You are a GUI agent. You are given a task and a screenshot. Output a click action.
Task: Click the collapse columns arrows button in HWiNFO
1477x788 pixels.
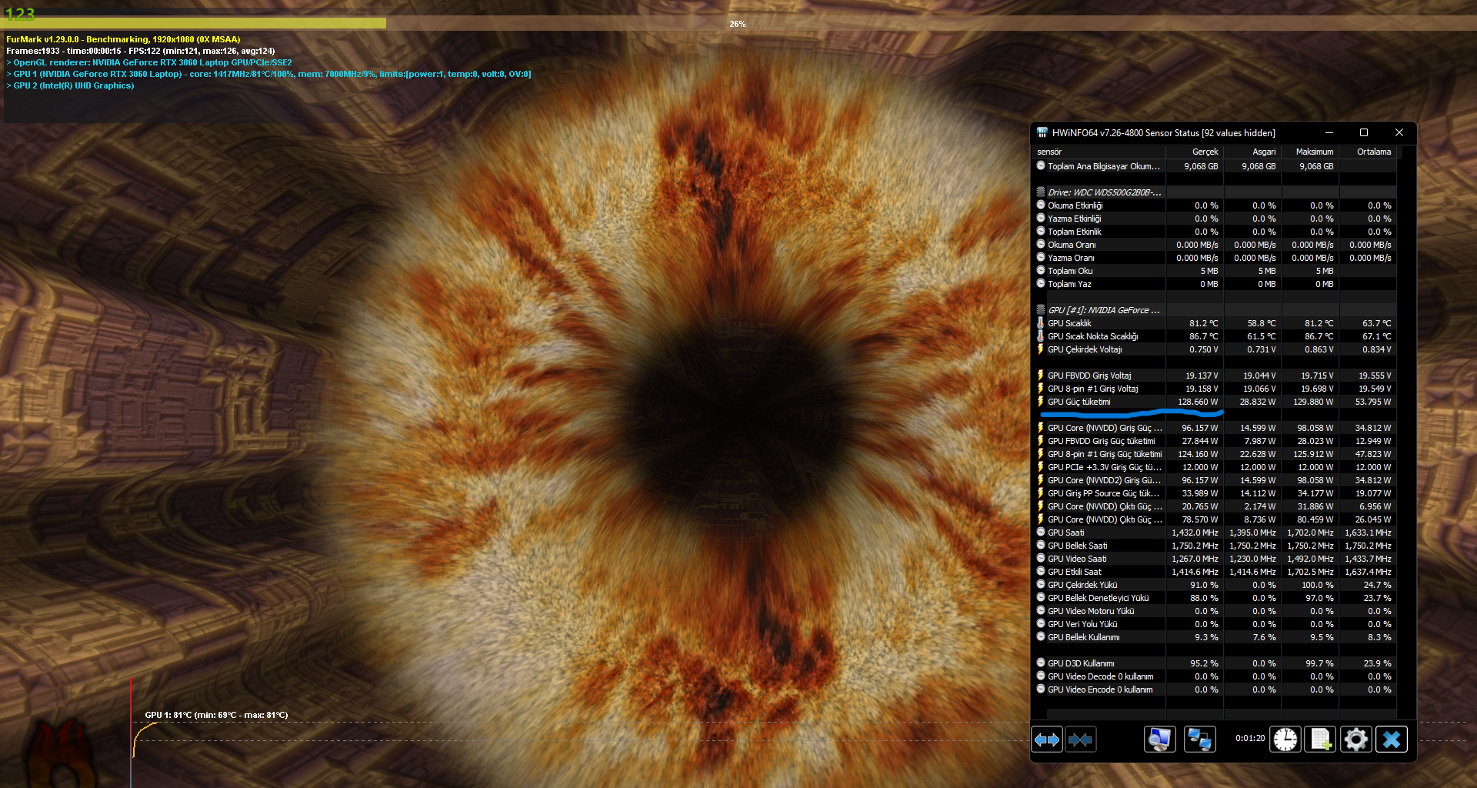pos(1081,740)
